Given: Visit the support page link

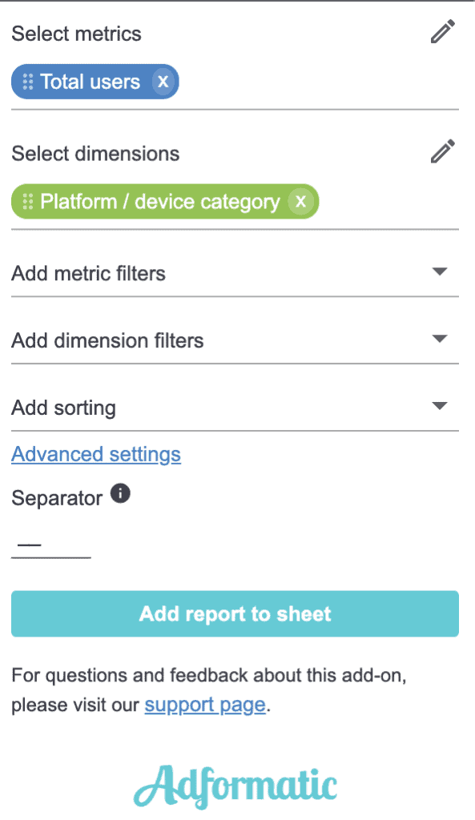Looking at the screenshot, I should pyautogui.click(x=204, y=705).
